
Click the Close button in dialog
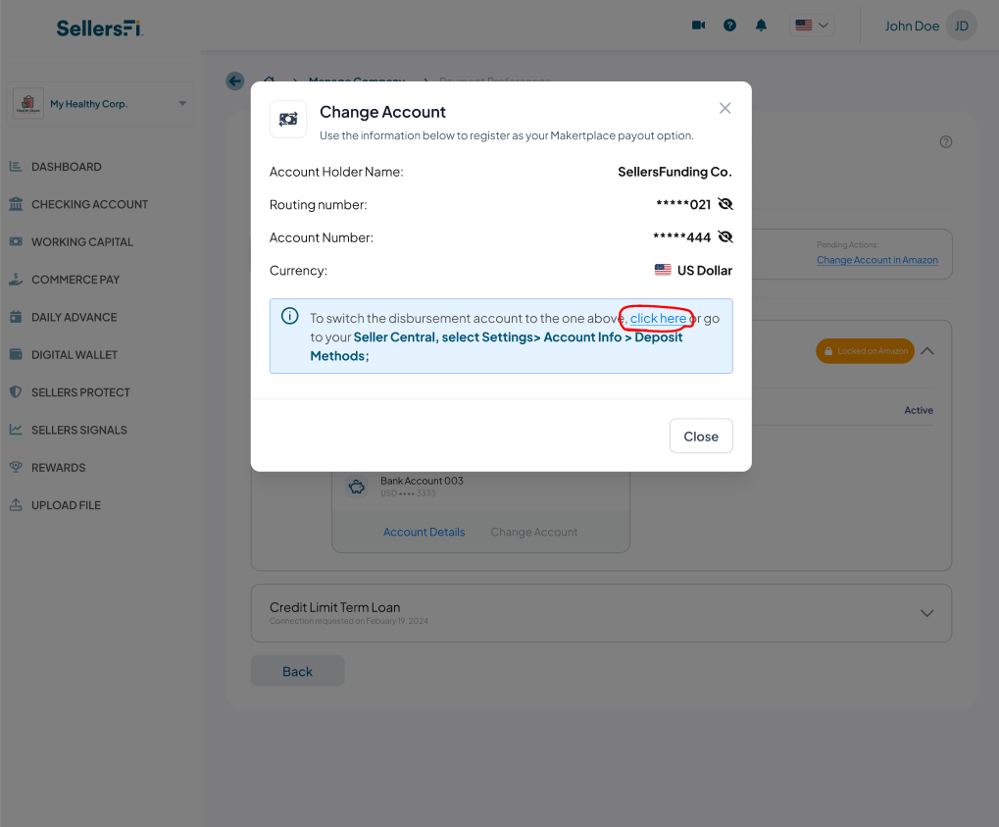[701, 437]
